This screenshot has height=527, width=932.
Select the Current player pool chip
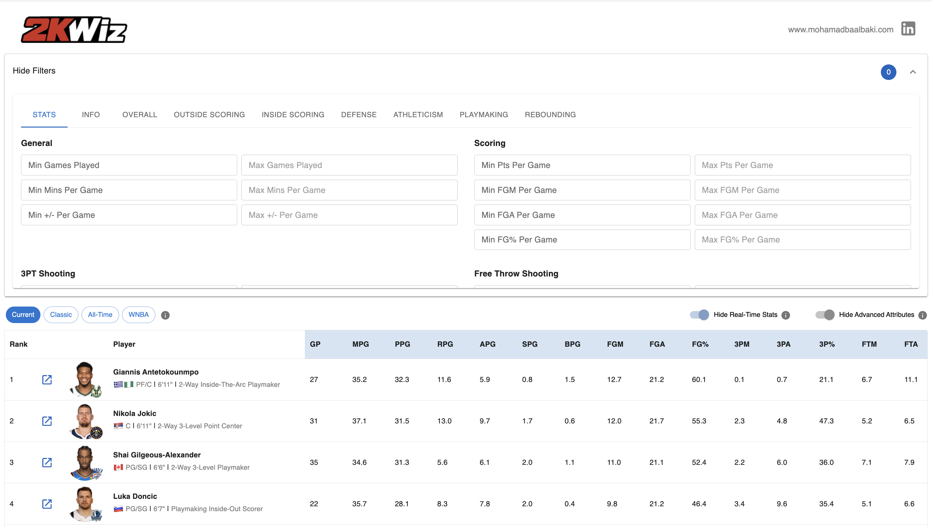(x=23, y=315)
